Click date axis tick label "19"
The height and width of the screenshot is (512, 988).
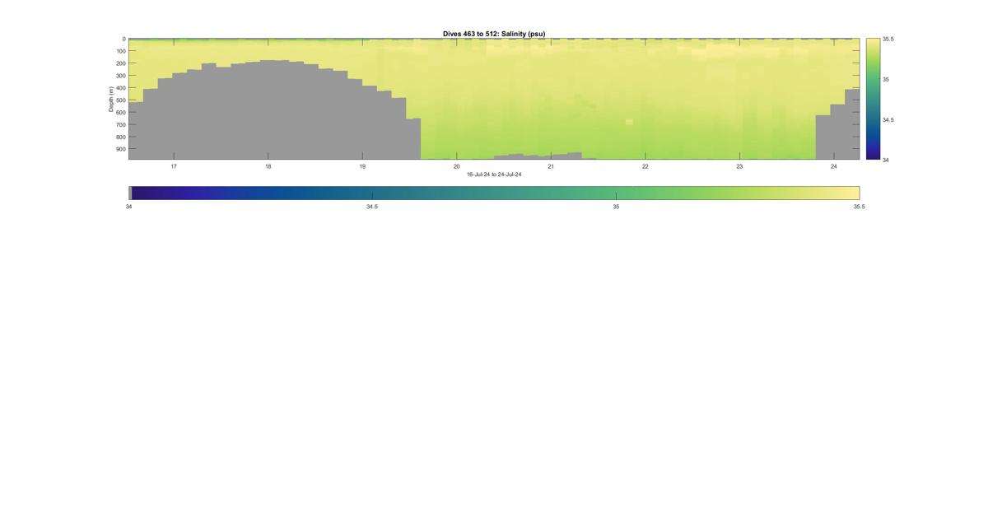(362, 166)
